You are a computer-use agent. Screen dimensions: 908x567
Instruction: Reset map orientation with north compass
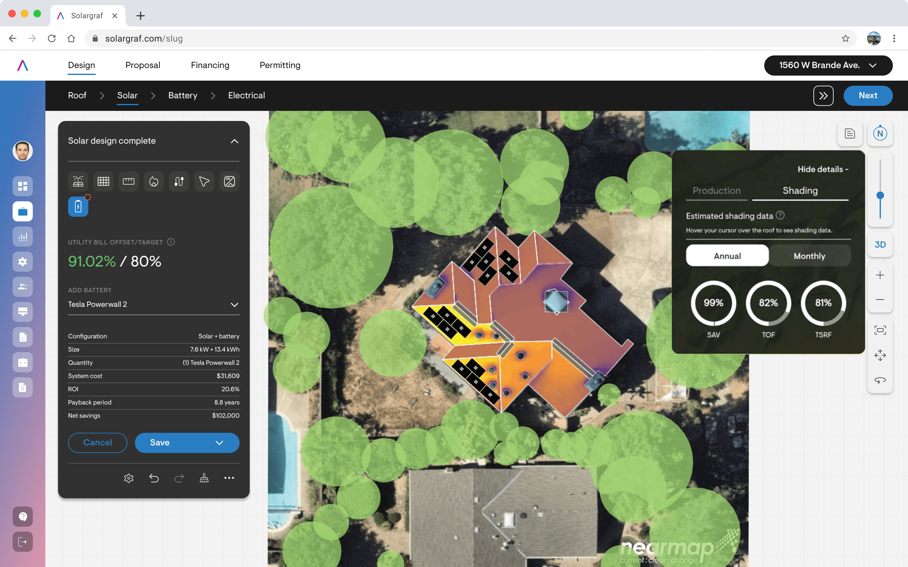tap(880, 134)
